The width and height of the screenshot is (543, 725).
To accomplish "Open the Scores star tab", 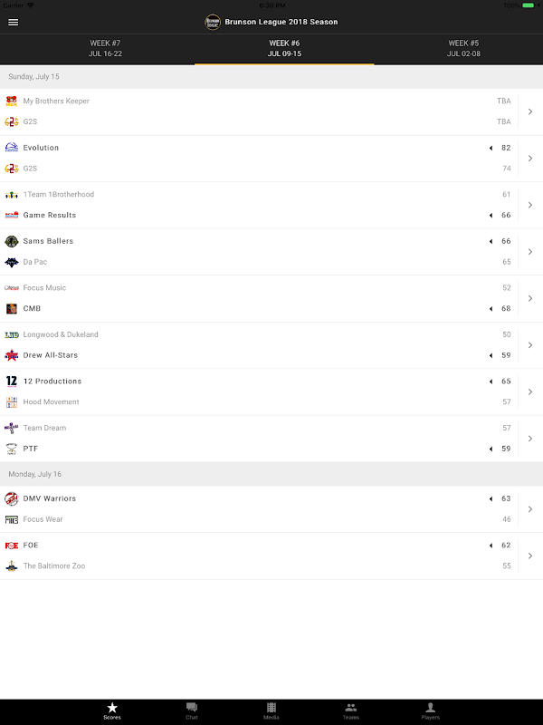I will (x=112, y=710).
